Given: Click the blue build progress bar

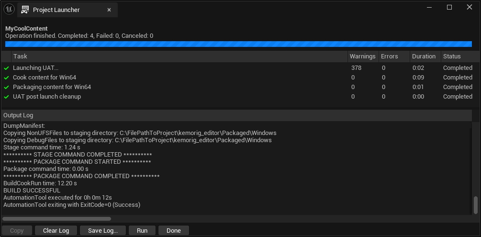Looking at the screenshot, I should tap(238, 44).
